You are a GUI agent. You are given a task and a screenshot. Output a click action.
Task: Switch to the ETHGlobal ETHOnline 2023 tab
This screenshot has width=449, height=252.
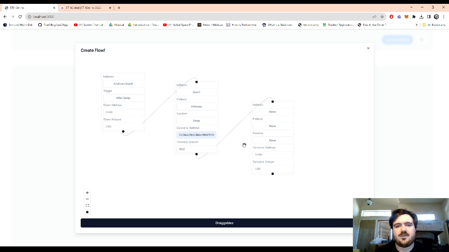[85, 8]
